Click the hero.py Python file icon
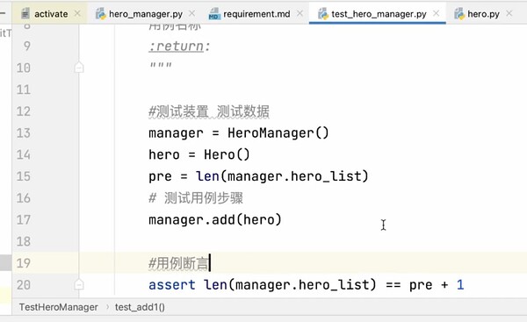The height and width of the screenshot is (322, 527). [459, 14]
